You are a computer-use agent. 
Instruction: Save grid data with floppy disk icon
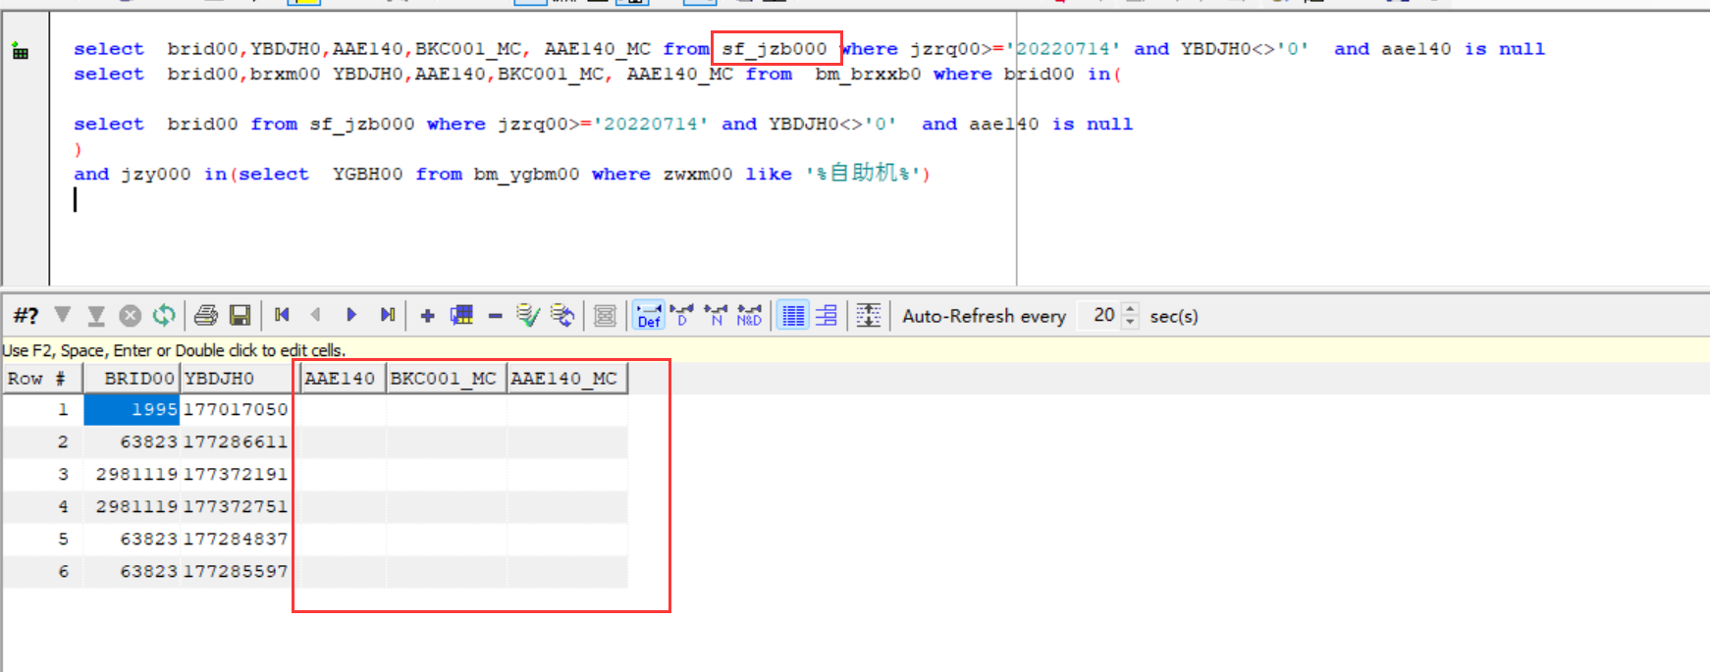click(x=240, y=316)
